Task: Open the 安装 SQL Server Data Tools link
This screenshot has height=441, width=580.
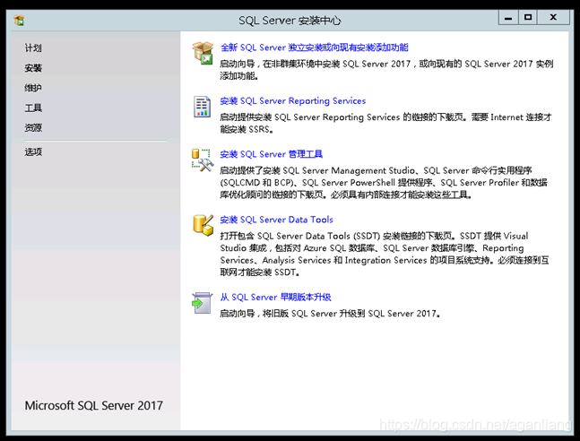Action: 276,220
